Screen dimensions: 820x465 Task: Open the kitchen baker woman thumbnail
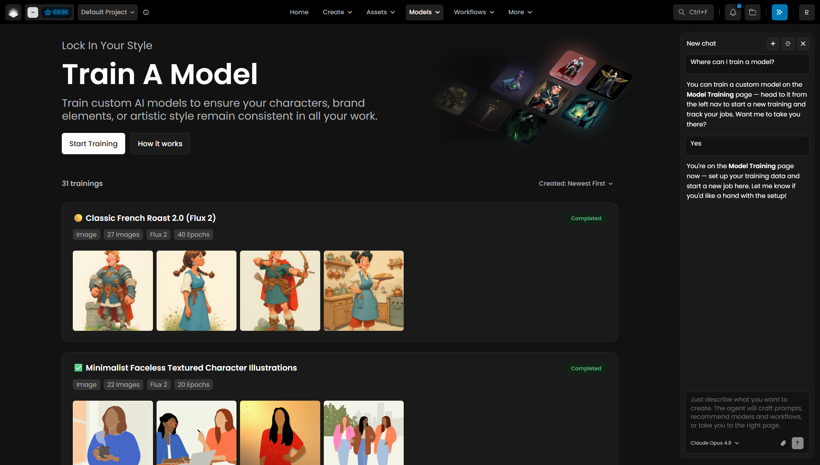pos(364,291)
